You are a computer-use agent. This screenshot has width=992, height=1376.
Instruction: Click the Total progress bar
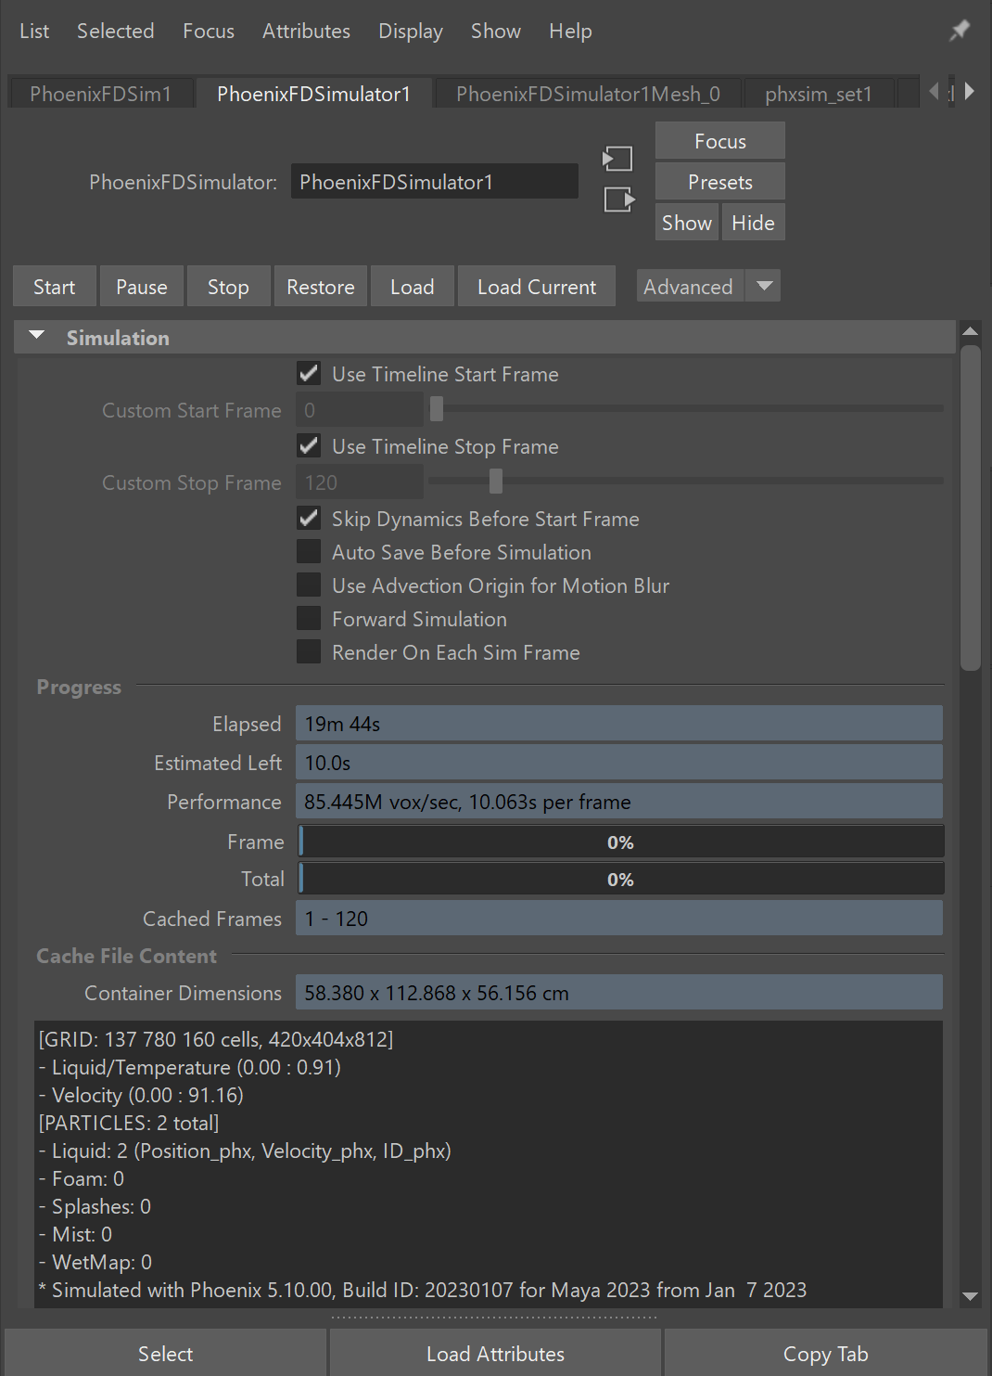(620, 879)
